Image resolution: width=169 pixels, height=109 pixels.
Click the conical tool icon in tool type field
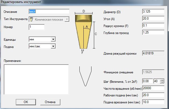31,19
